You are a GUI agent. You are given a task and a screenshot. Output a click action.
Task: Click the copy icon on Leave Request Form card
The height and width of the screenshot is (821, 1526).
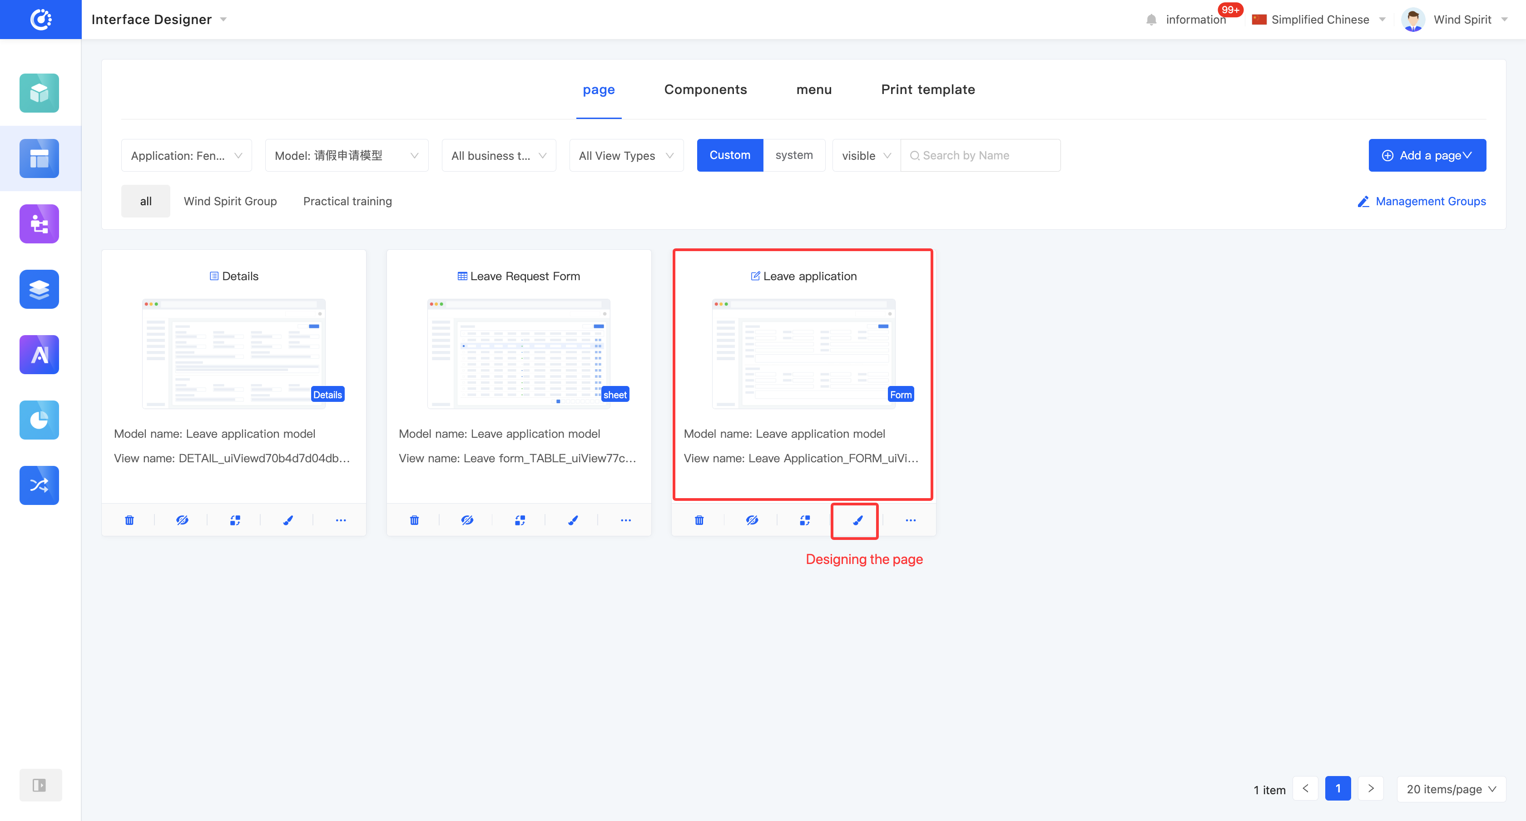click(520, 520)
